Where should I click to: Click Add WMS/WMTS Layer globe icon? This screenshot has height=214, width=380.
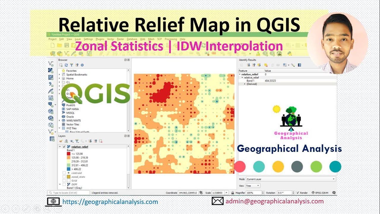[51, 111]
